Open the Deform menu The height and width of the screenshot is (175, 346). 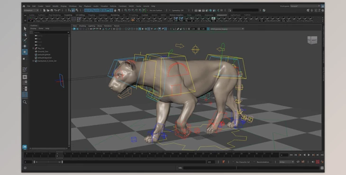click(113, 6)
